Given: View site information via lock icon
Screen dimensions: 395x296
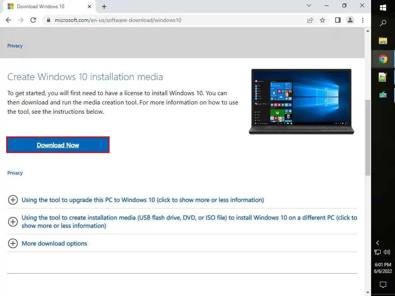Looking at the screenshot, I should [49, 20].
